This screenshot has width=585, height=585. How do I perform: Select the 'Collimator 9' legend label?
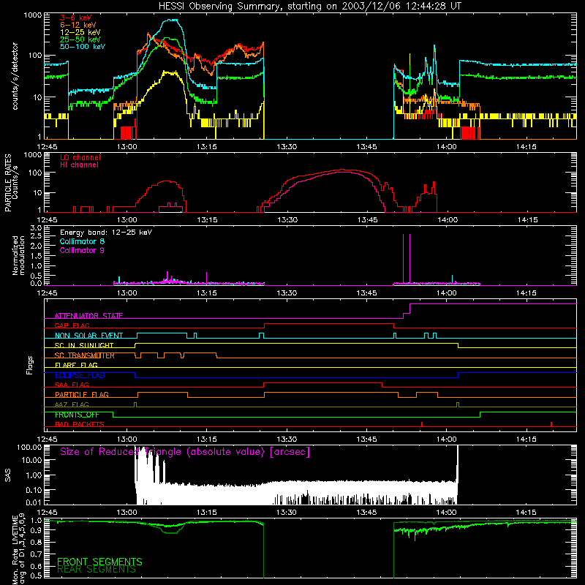pyautogui.click(x=82, y=250)
